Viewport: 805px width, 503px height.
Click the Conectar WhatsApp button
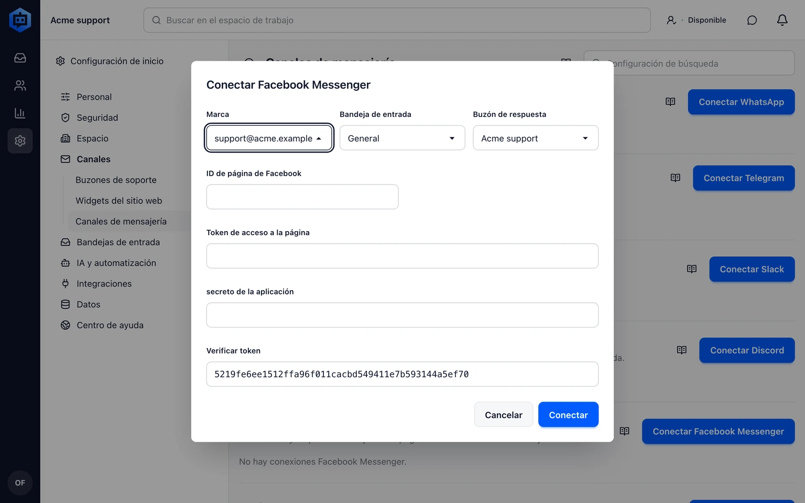(741, 102)
